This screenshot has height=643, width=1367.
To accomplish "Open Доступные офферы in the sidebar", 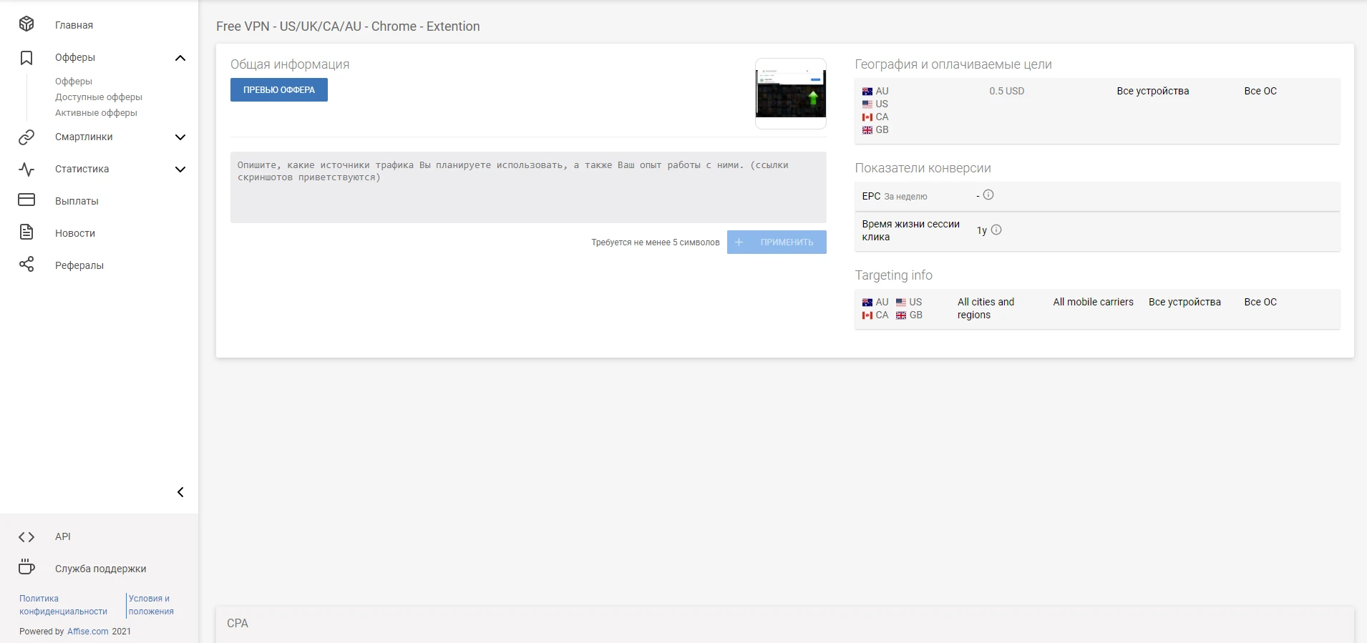I will click(x=99, y=97).
